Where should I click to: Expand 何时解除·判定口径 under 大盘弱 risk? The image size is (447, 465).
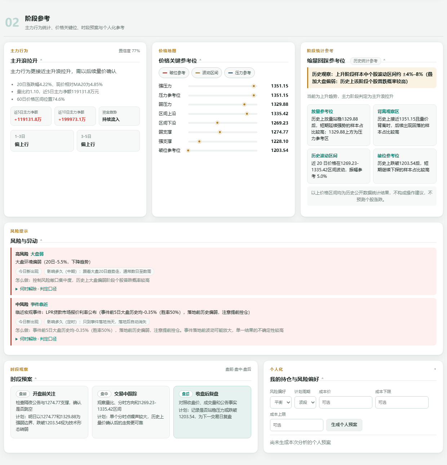[x=36, y=289]
